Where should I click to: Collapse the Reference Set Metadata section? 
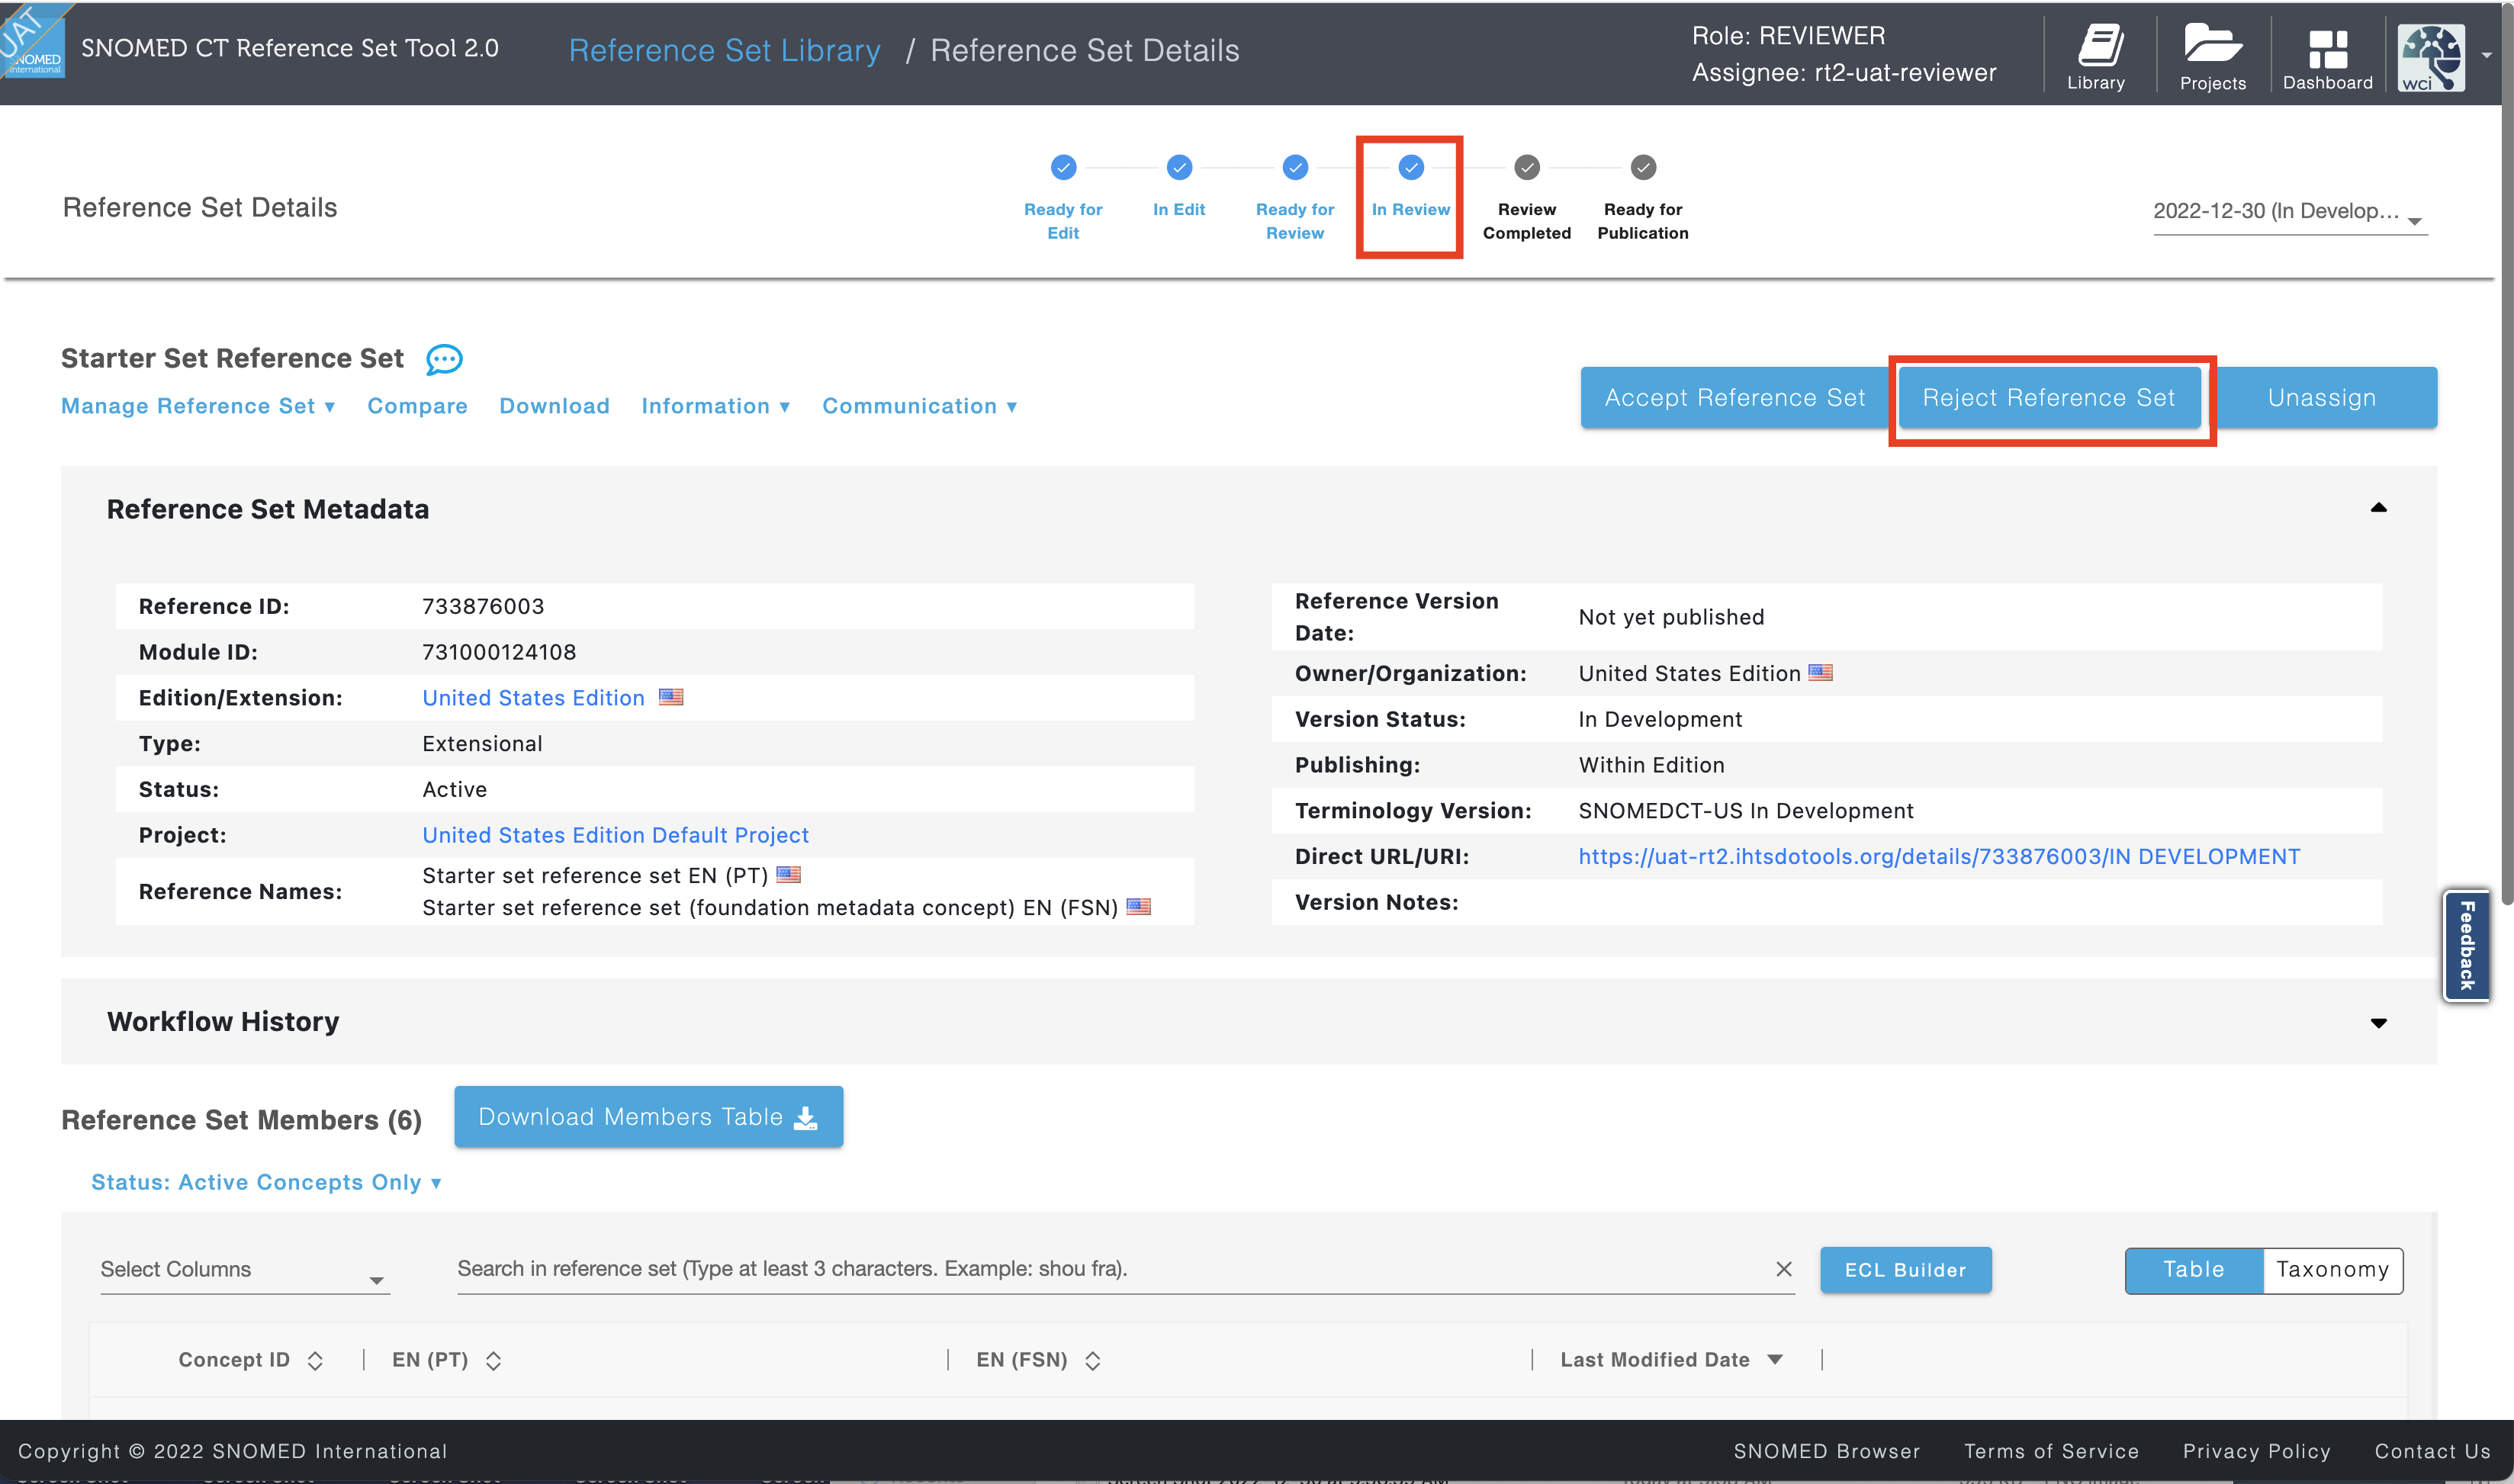pyautogui.click(x=2378, y=508)
